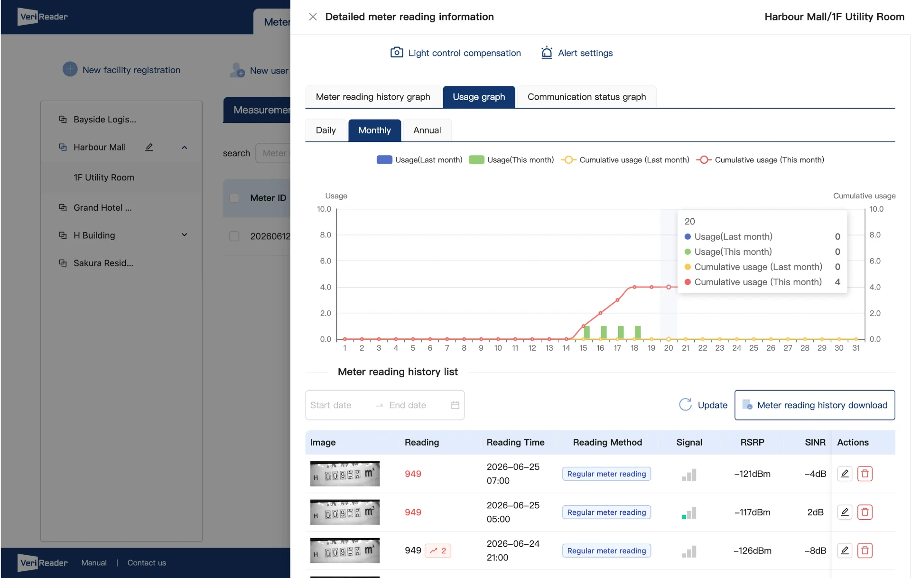The height and width of the screenshot is (578, 911).
Task: Click signal strength icon for 05:00 reading
Action: click(689, 513)
